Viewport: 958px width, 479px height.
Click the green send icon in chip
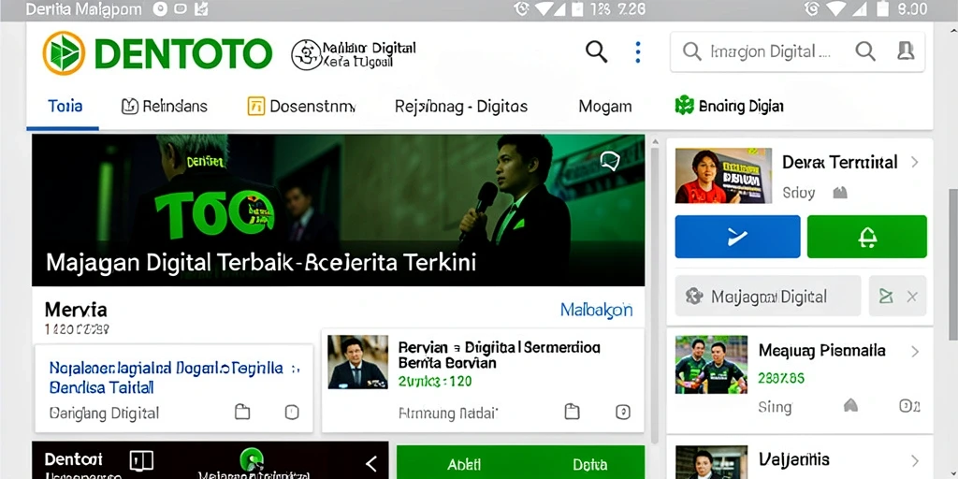886,297
